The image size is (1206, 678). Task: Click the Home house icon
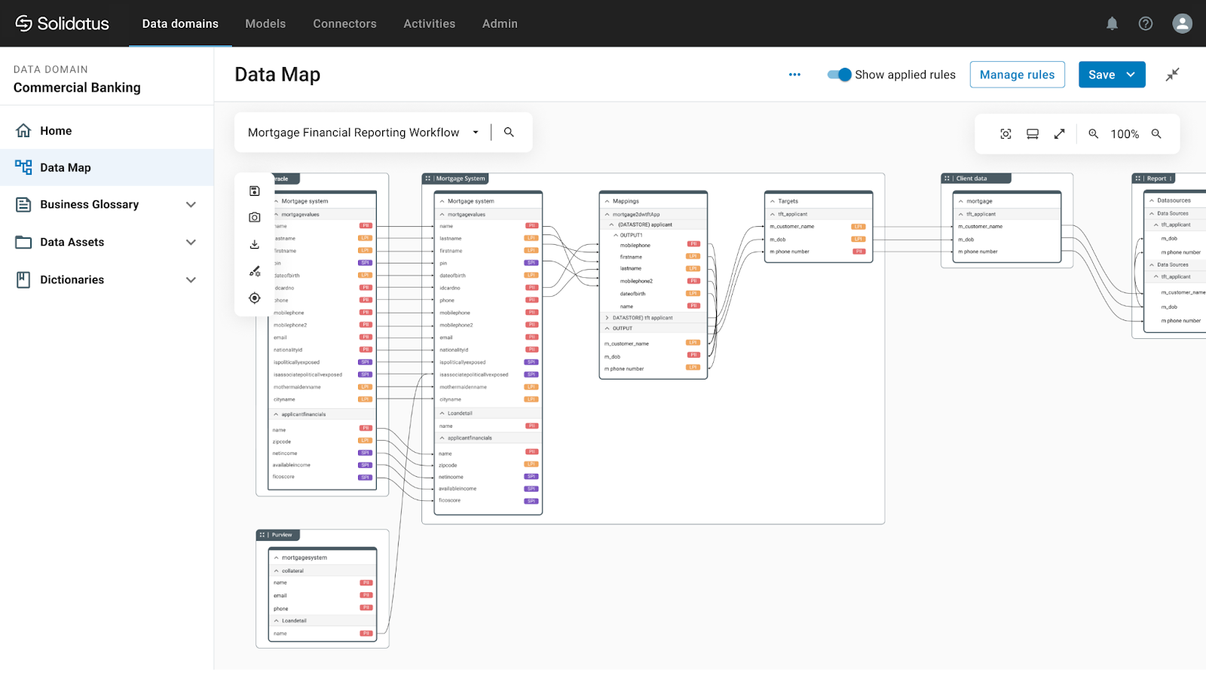[x=24, y=130]
